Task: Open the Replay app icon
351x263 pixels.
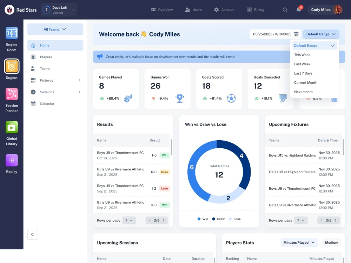Action: pos(12,160)
